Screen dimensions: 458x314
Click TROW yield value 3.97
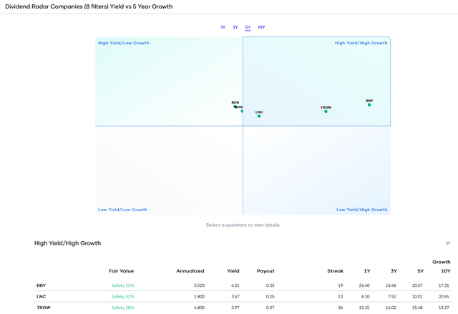coord(235,308)
